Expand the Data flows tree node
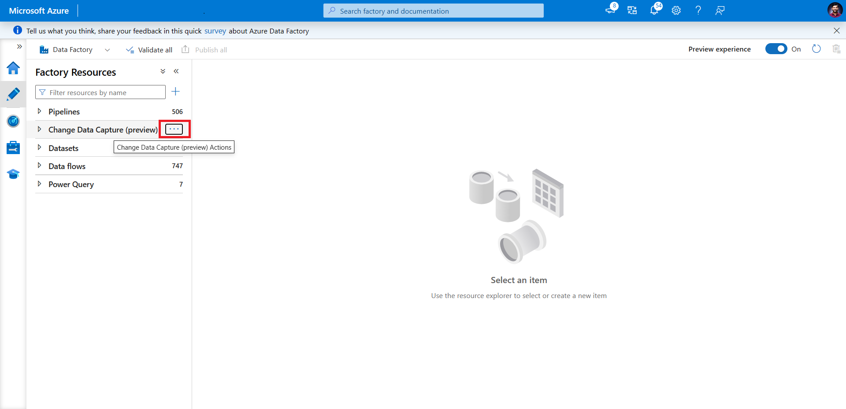 39,166
